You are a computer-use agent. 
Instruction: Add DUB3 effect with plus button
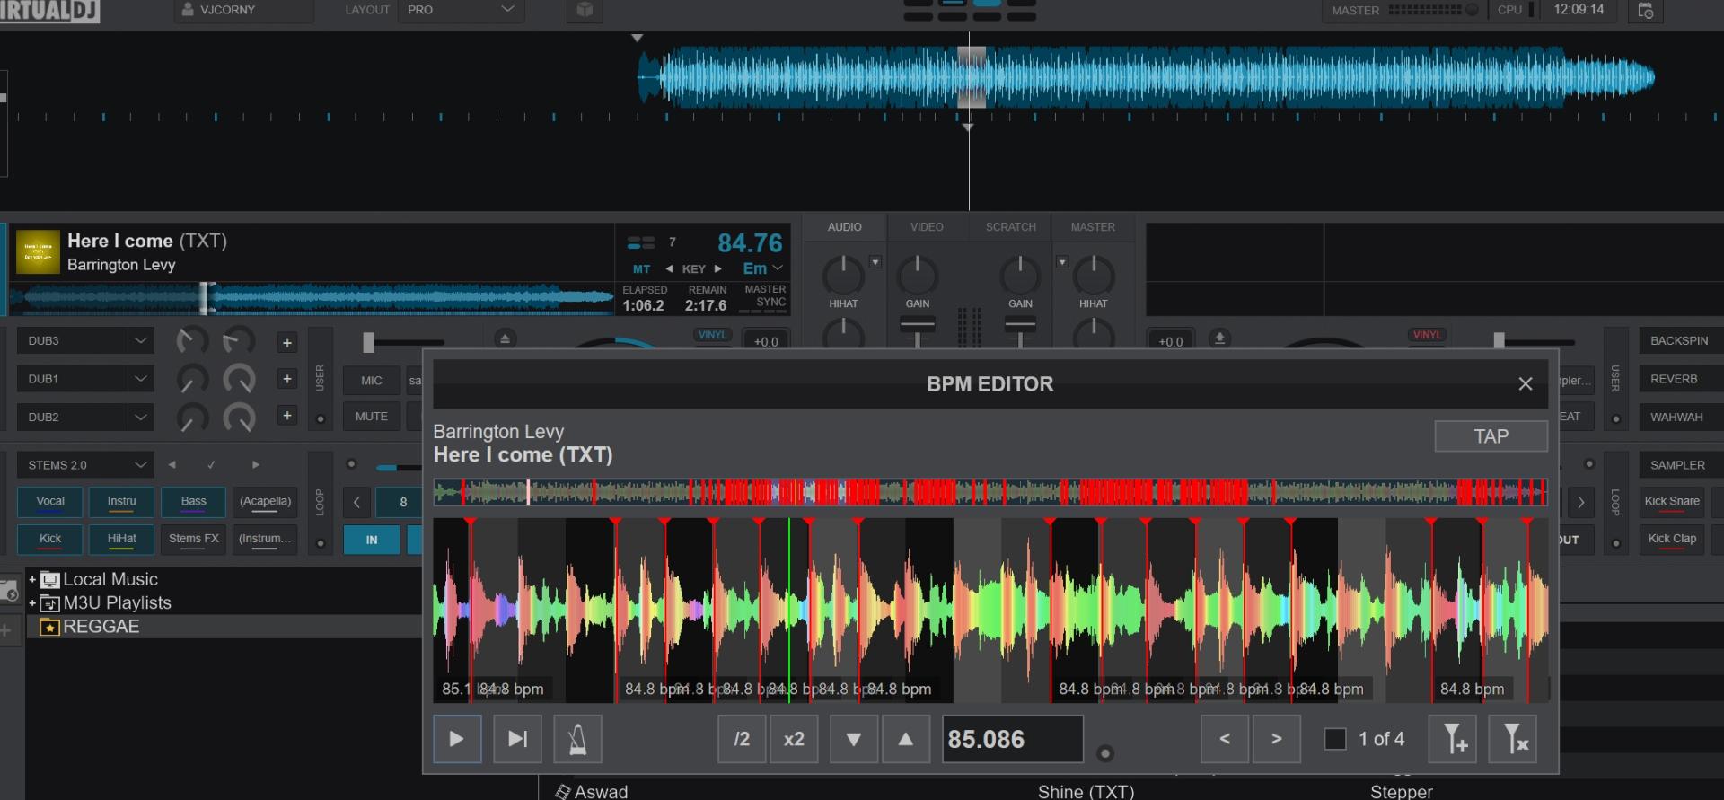pyautogui.click(x=286, y=342)
